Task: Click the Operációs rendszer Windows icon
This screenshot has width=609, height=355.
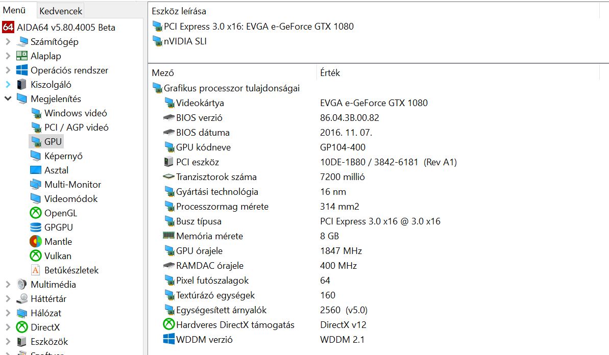Action: (22, 70)
